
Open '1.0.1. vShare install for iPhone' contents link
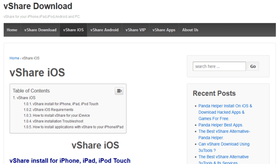coord(61,104)
